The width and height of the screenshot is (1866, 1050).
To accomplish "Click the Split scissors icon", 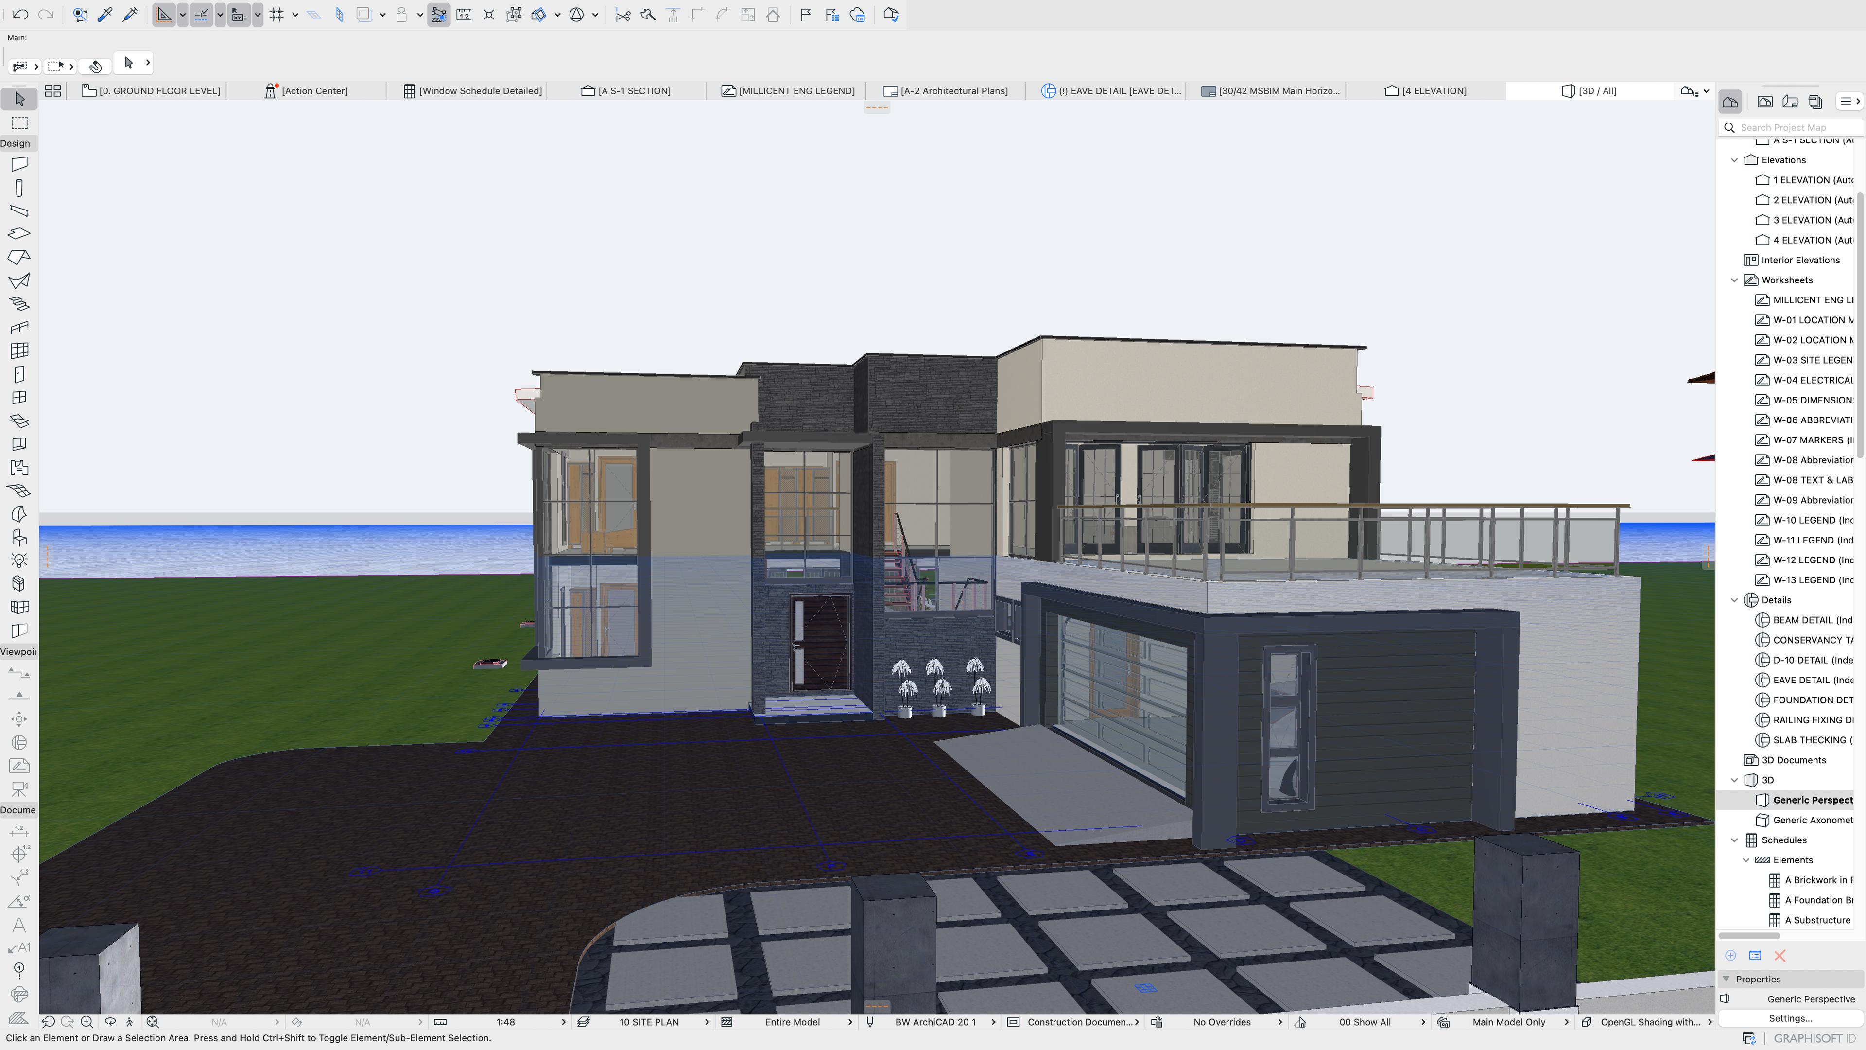I will coord(623,15).
